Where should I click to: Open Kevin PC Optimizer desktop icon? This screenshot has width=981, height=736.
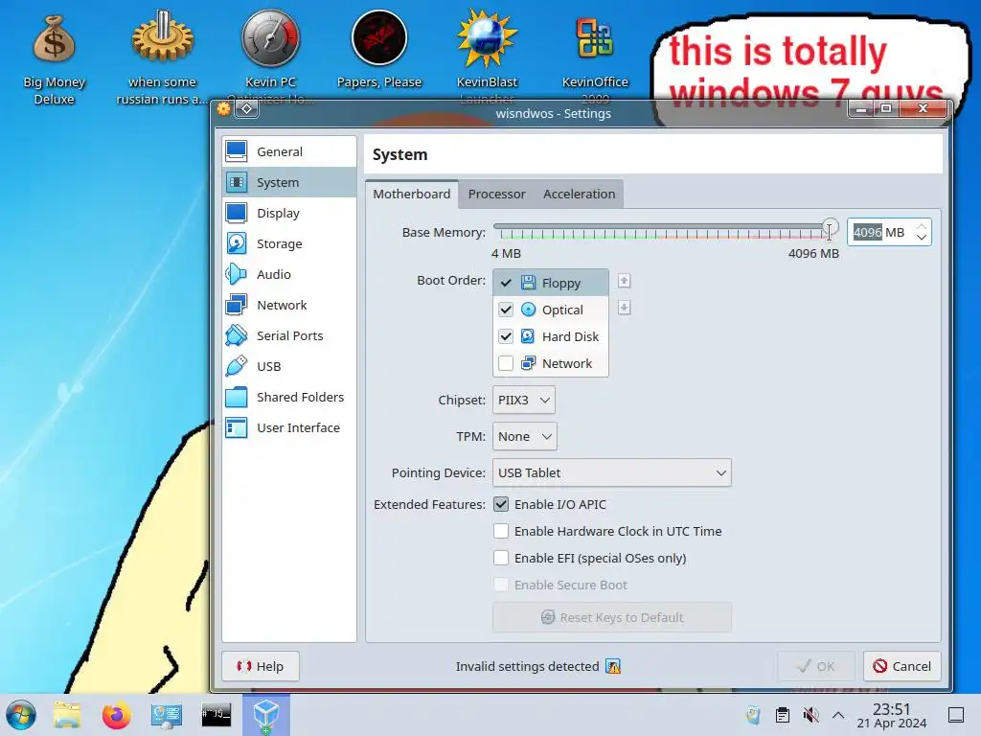270,57
